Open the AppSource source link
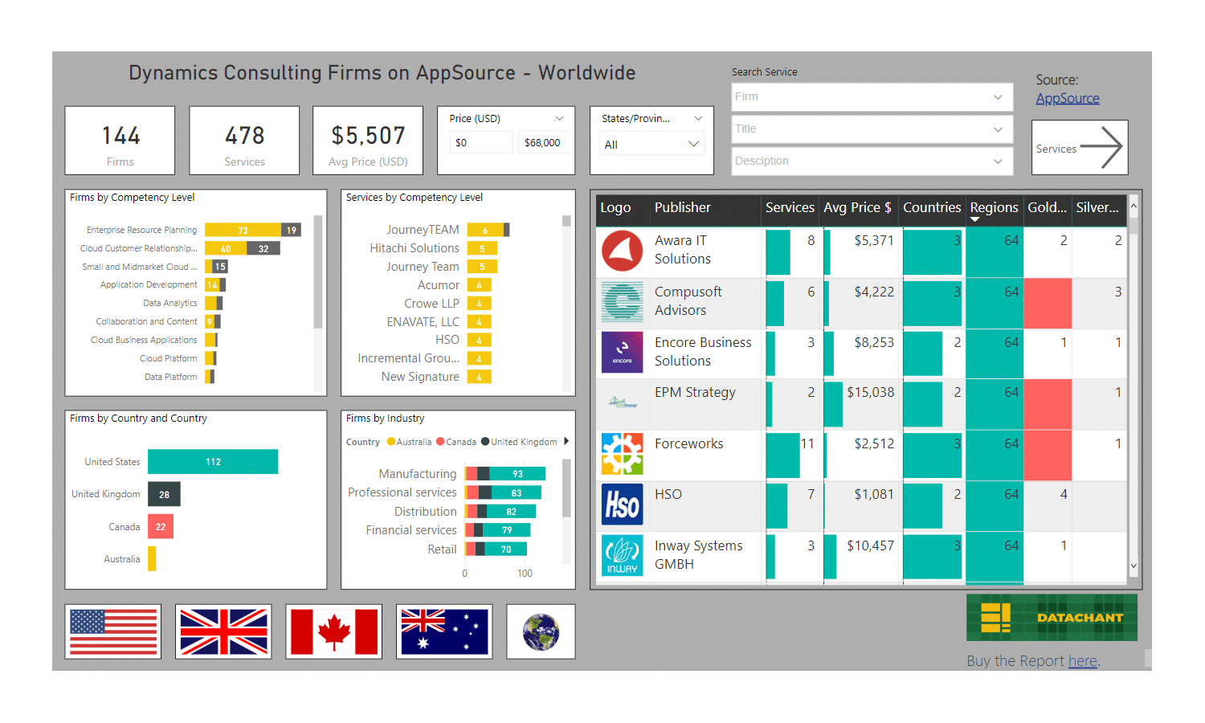Screen dimensions: 1205x723 (1068, 98)
